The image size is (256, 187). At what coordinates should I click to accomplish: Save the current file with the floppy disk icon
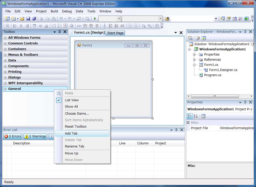(28, 19)
